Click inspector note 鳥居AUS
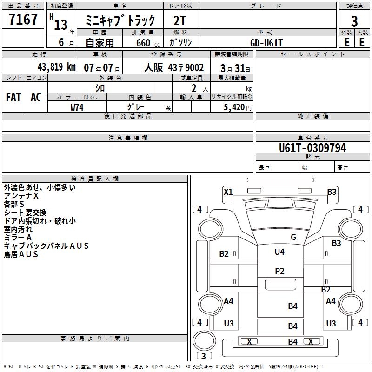The image size is (372, 372). coord(20,254)
